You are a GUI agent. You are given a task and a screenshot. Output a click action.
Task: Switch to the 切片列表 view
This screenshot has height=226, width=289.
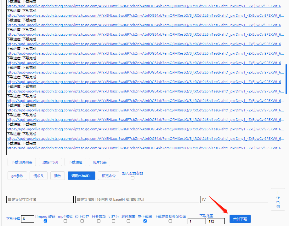click(99, 162)
